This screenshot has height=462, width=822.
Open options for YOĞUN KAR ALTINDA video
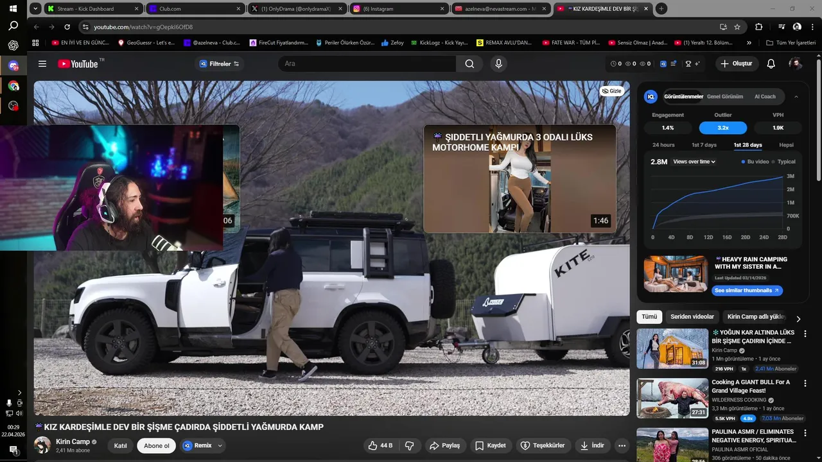coord(805,334)
